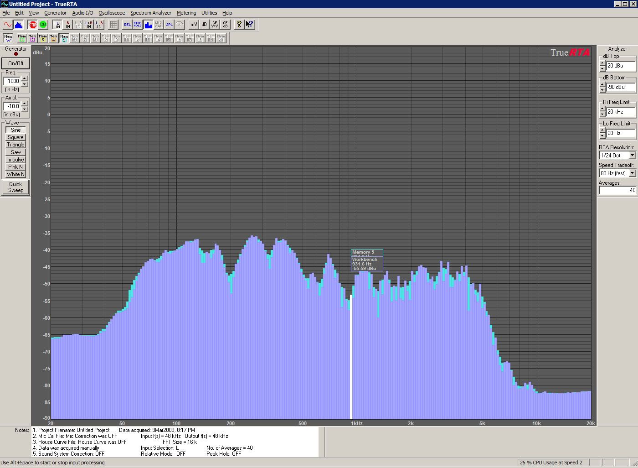This screenshot has height=468, width=638.
Task: Open the View menu
Action: pos(34,13)
